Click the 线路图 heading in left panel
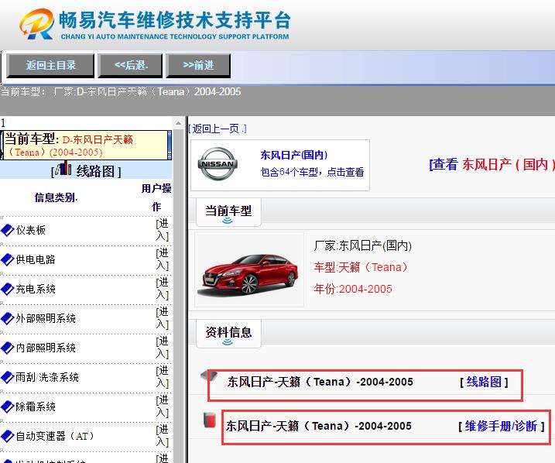555x463 pixels. pos(95,172)
